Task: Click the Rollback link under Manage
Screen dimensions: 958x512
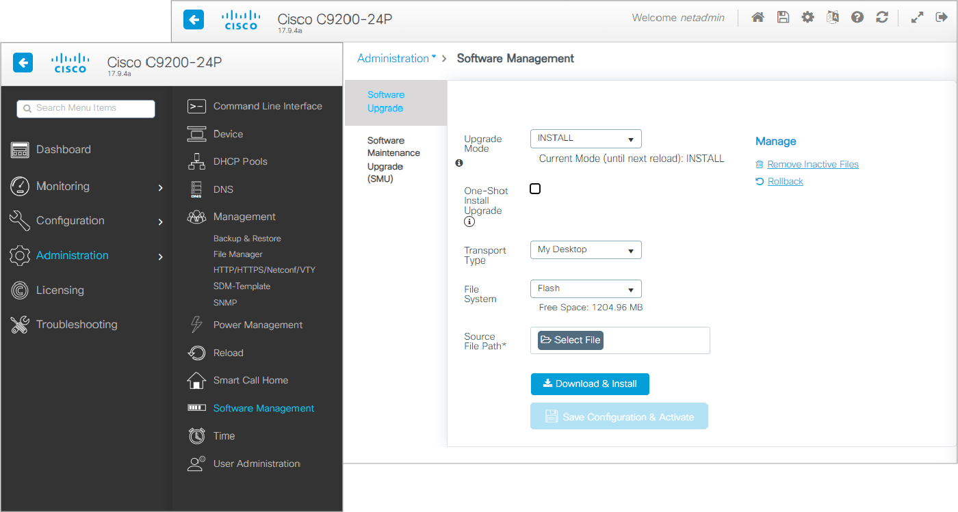Action: [786, 181]
